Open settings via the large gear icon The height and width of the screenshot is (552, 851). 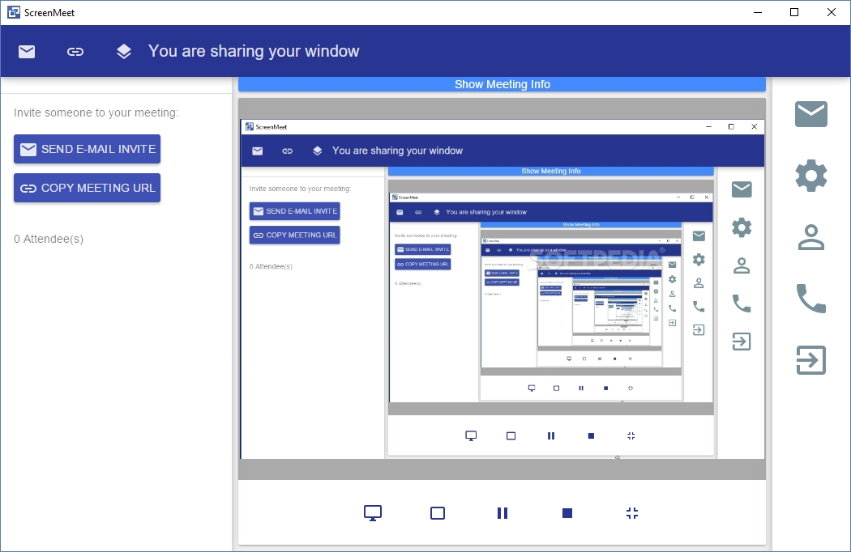click(810, 175)
